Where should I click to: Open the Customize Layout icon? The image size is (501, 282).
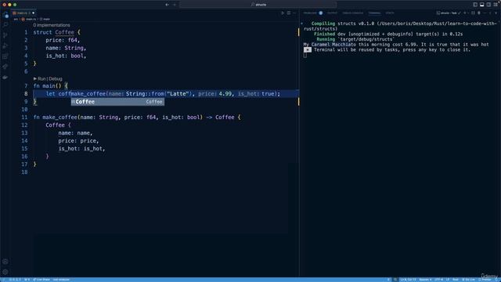click(496, 5)
